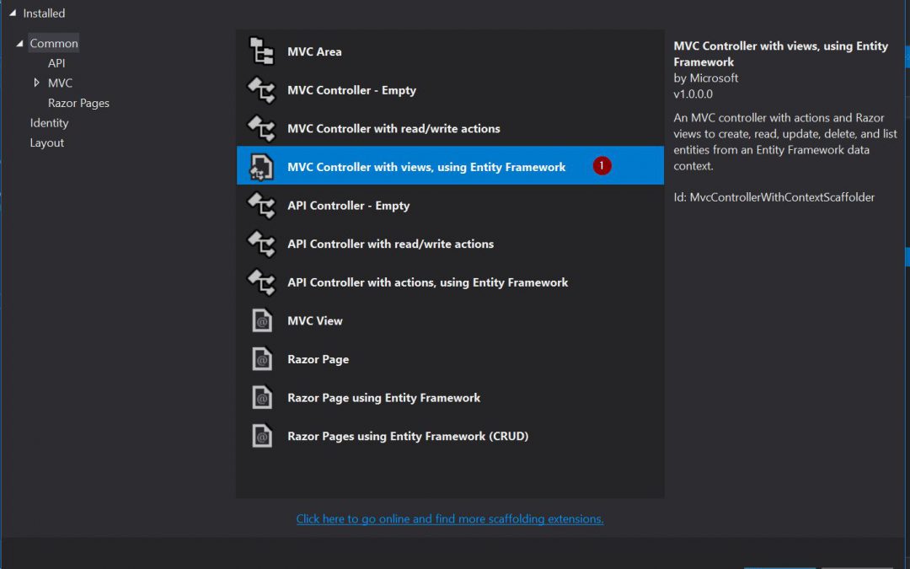910x569 pixels.
Task: Select Razor Pages category in tree
Action: (78, 103)
